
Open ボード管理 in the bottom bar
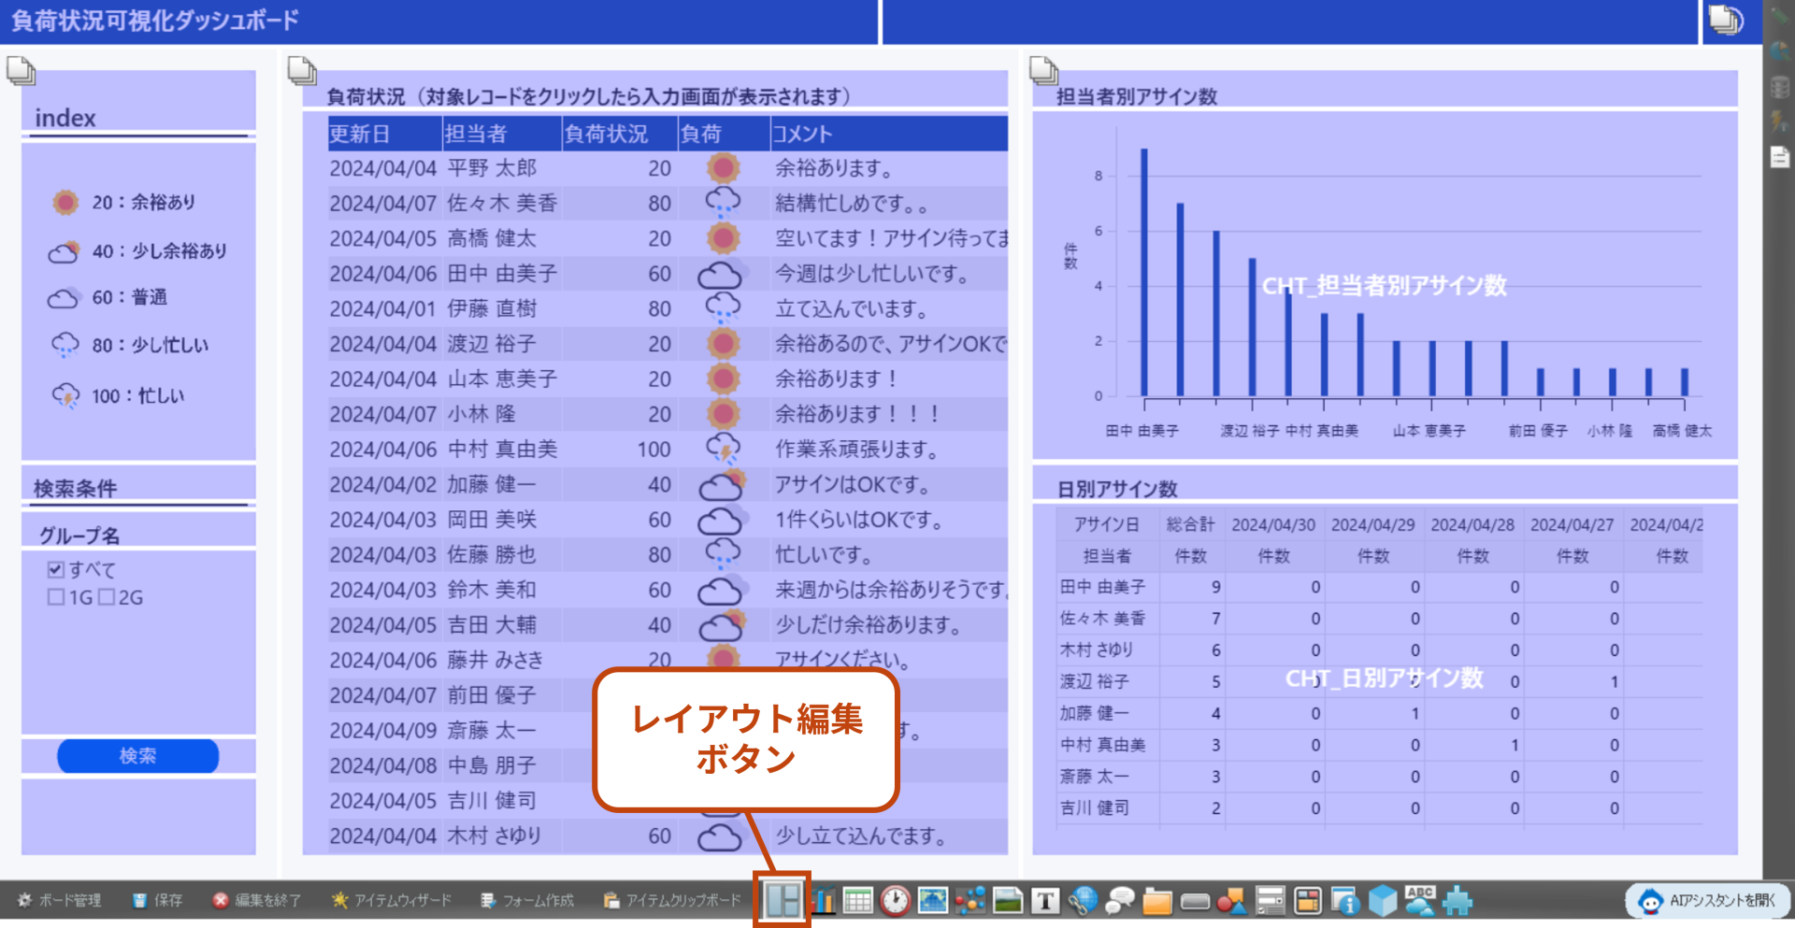coord(60,900)
